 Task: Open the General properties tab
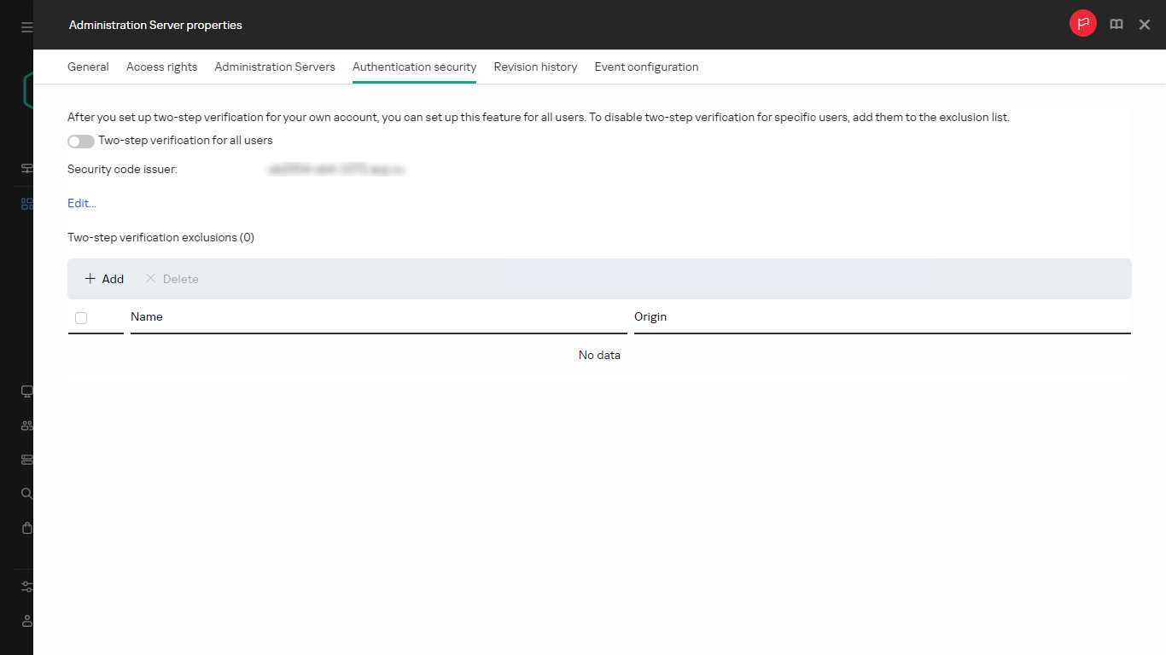88,67
